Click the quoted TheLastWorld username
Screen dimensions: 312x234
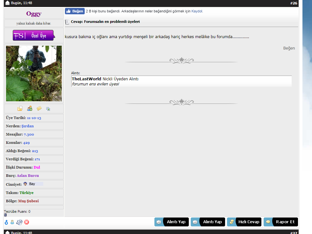(x=86, y=79)
